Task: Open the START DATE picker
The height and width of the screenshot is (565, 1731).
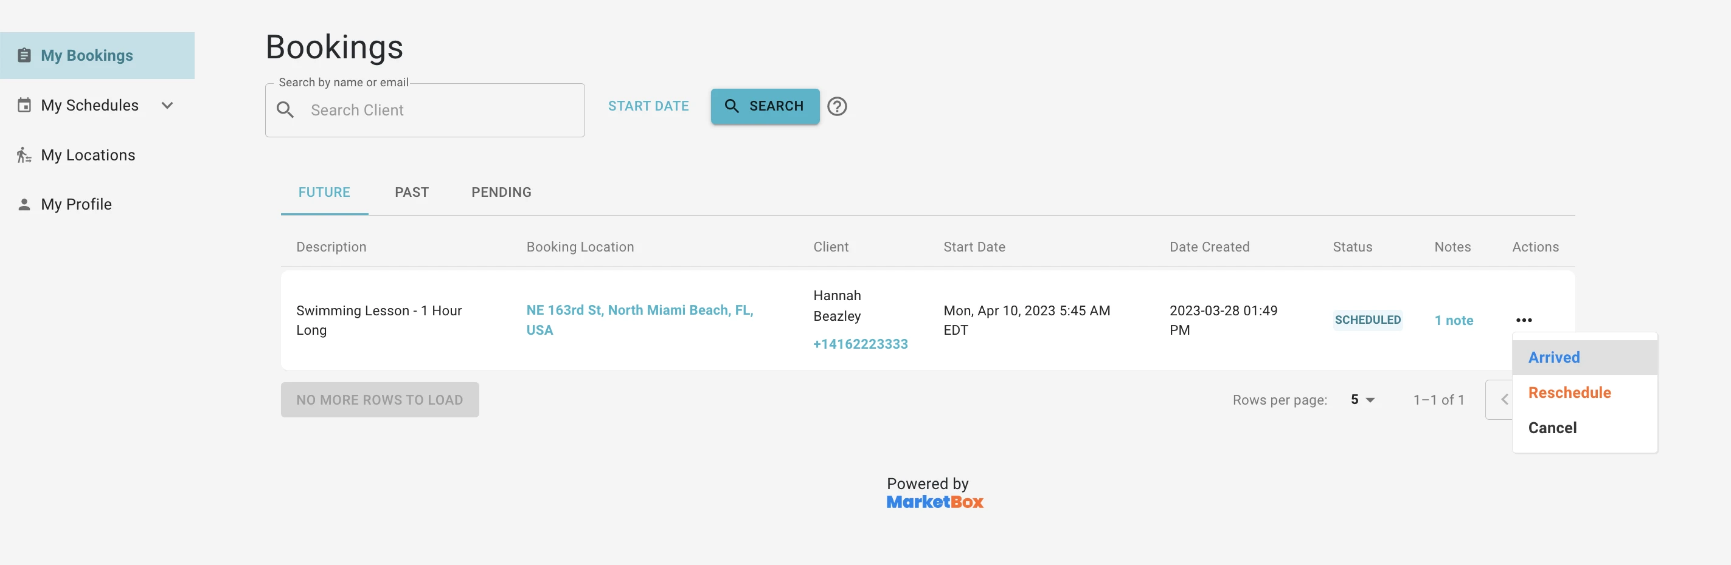Action: coord(648,106)
